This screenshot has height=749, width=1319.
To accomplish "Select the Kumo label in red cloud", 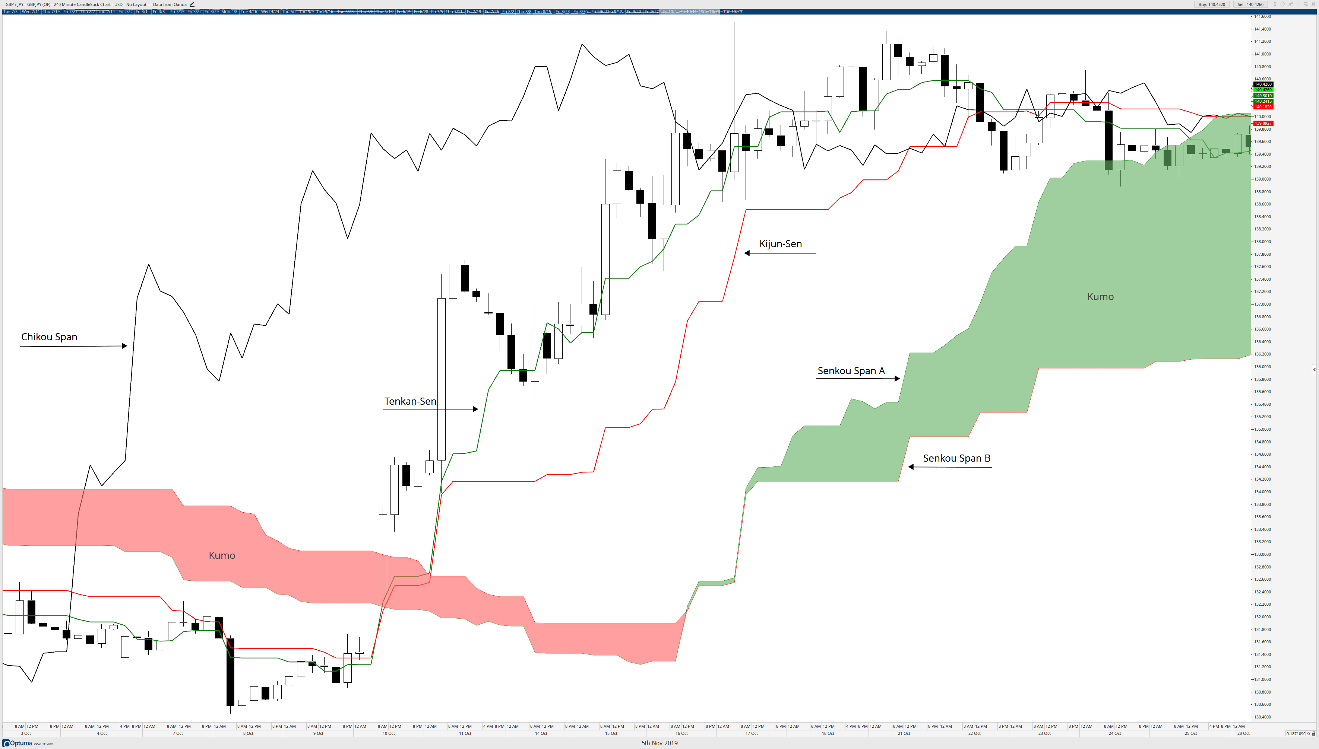I will pyautogui.click(x=222, y=555).
